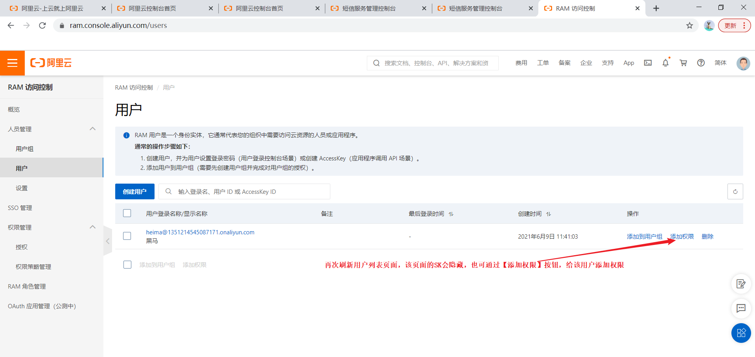The image size is (755, 357).
Task: Open OAuth 应用管理 in the sidebar
Action: pyautogui.click(x=42, y=306)
